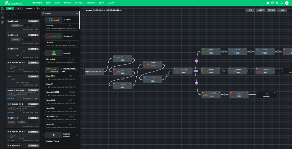Collapse the AbuseIPDB group with minus toggle
The image size is (292, 149).
pos(44,37)
